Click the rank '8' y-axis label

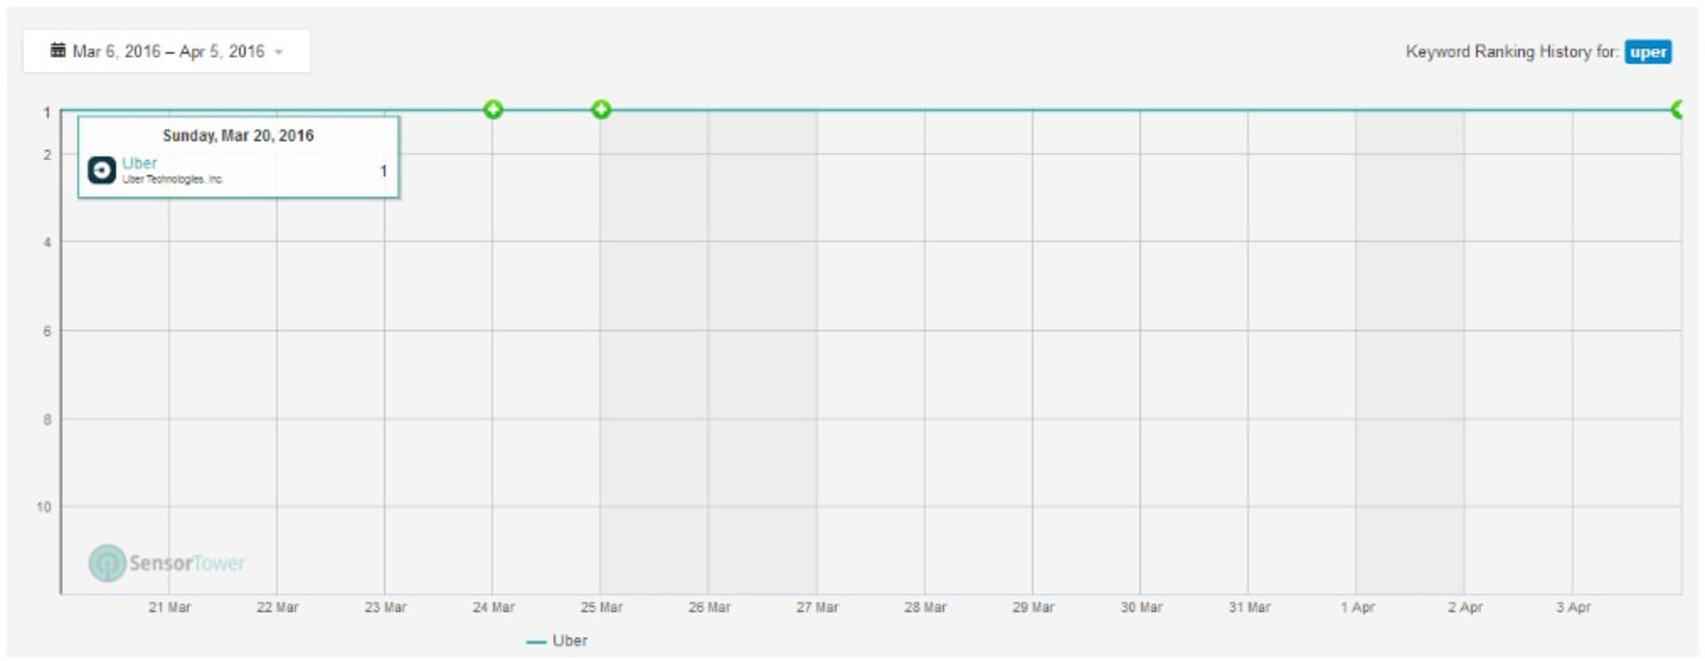pyautogui.click(x=47, y=420)
